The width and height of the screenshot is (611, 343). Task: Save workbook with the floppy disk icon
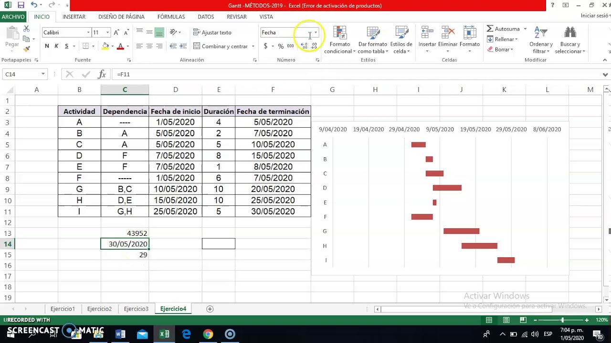click(x=21, y=5)
